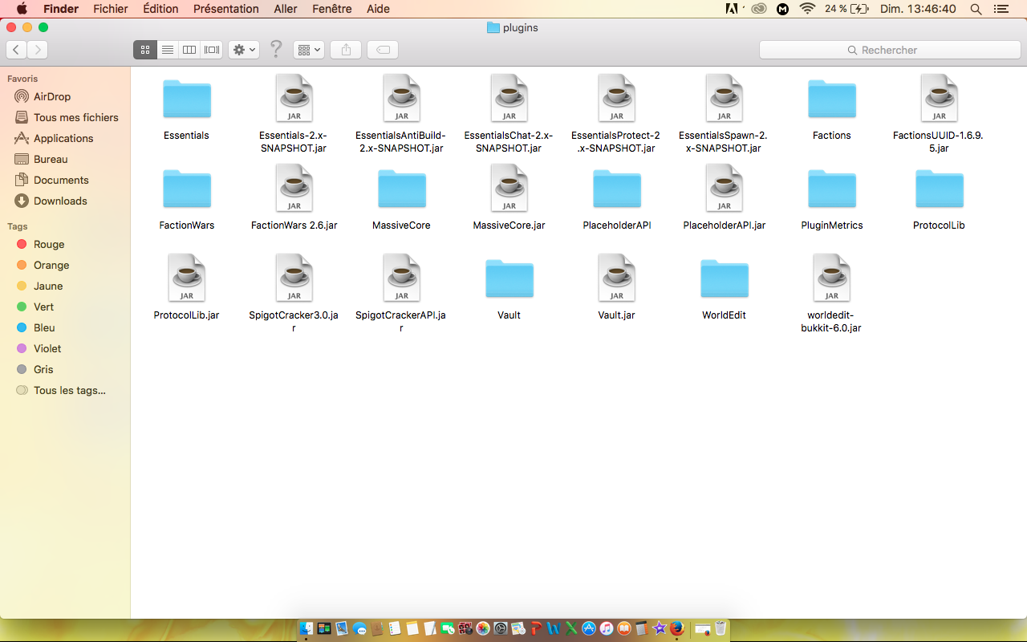Viewport: 1027px width, 642px height.
Task: Open the Édition menu
Action: click(160, 9)
